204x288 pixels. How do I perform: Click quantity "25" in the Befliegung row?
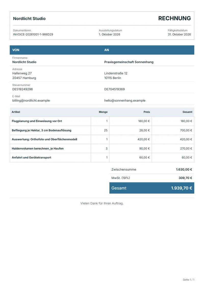pos(106,130)
